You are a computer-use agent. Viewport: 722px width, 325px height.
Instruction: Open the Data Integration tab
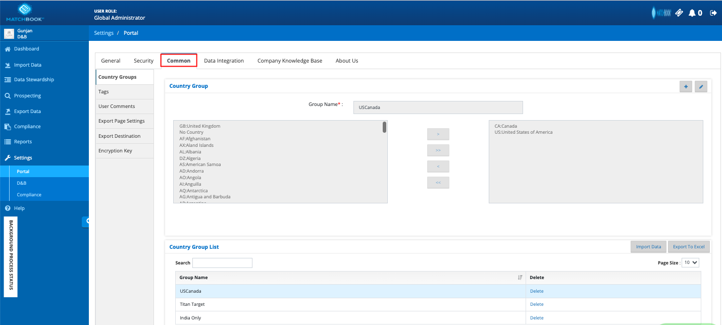(224, 61)
